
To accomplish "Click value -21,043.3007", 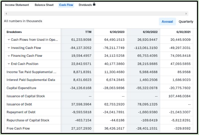I will point(180,112).
